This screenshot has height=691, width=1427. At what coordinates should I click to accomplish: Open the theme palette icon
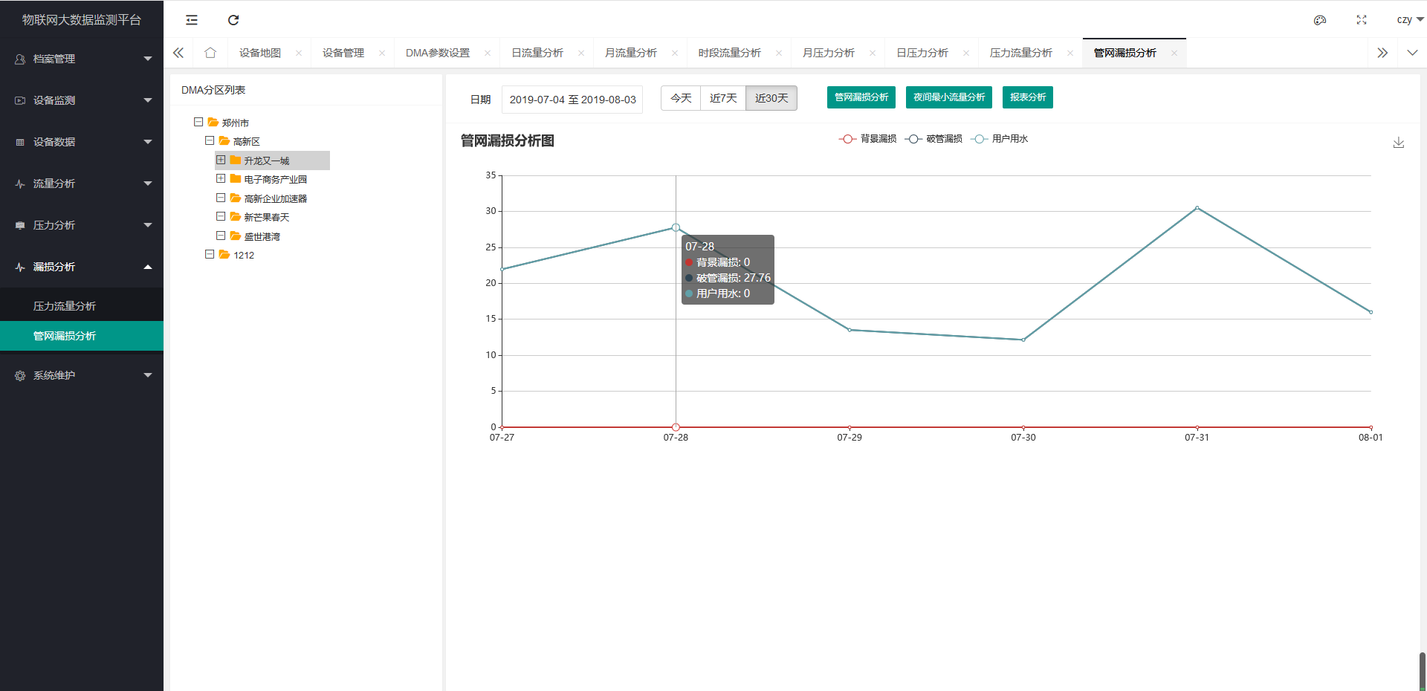click(1320, 20)
